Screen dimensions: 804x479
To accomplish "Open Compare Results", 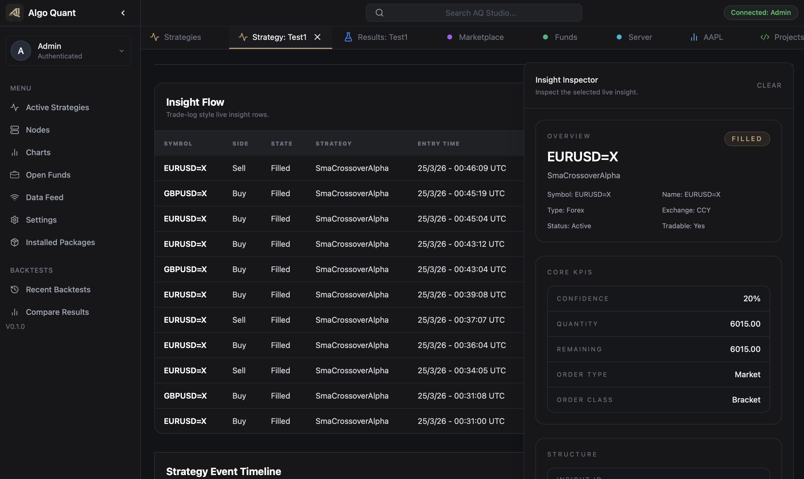I will [x=57, y=312].
